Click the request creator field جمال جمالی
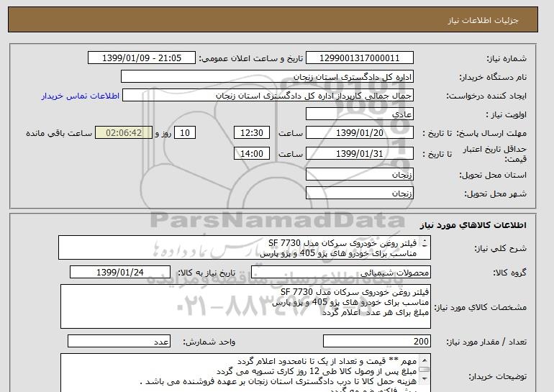This screenshot has width=554, height=392. tap(268, 96)
